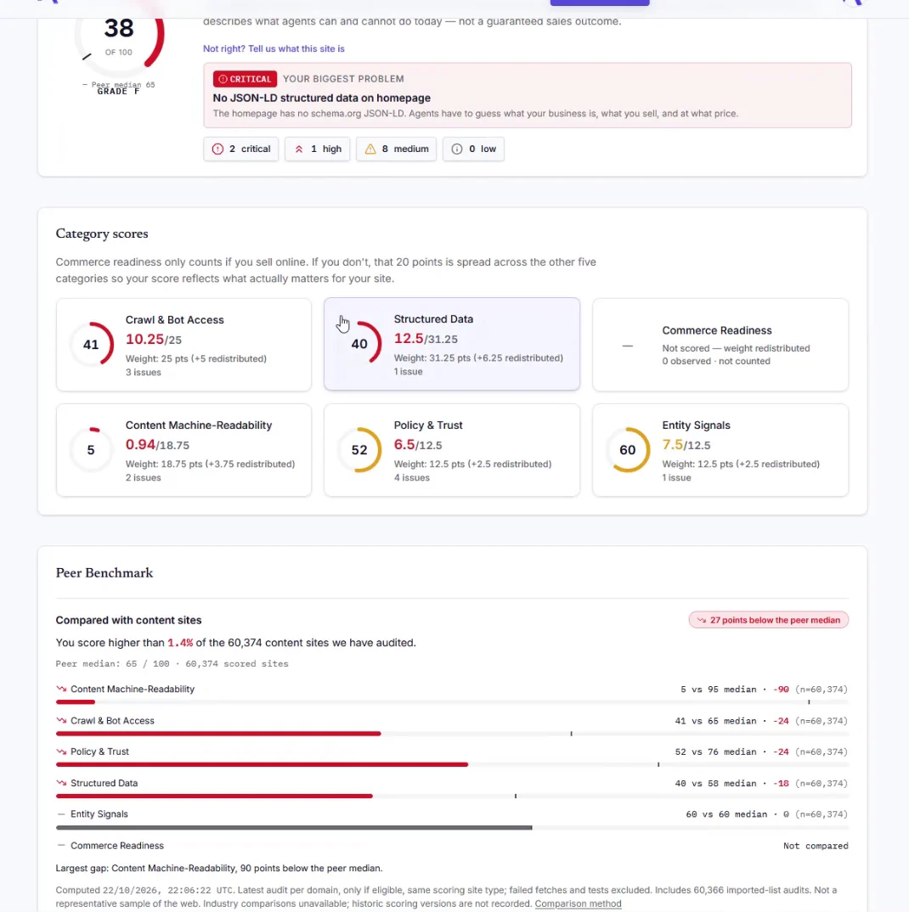Click the 'Not compared' text for Commerce Readiness
The width and height of the screenshot is (909, 912).
click(816, 846)
